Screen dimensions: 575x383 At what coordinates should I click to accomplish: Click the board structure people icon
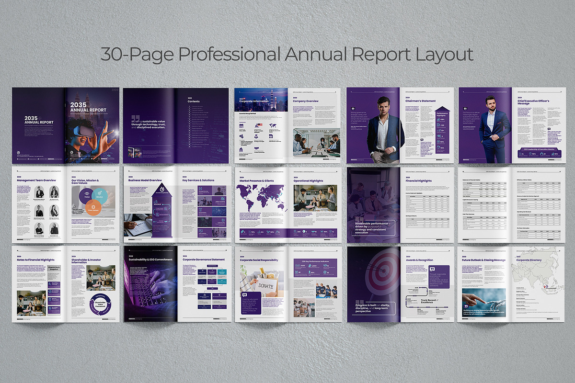(256, 136)
